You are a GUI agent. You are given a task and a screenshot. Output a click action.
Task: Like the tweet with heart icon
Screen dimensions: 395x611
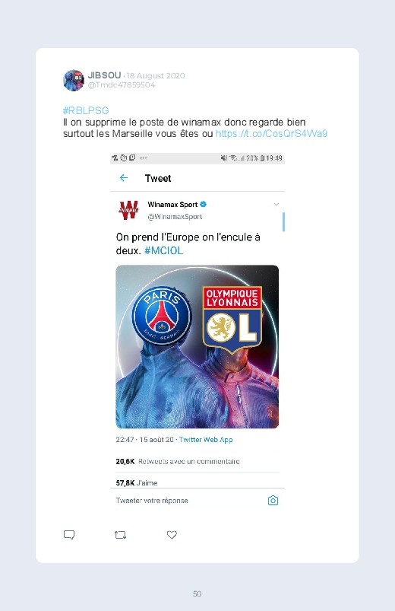pyautogui.click(x=172, y=535)
